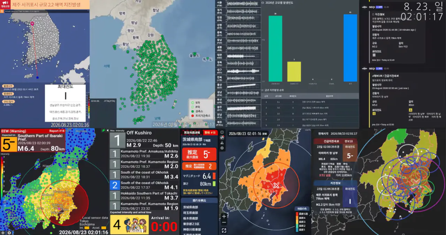Click the recenter location icon at bottom left

(x=3, y=233)
